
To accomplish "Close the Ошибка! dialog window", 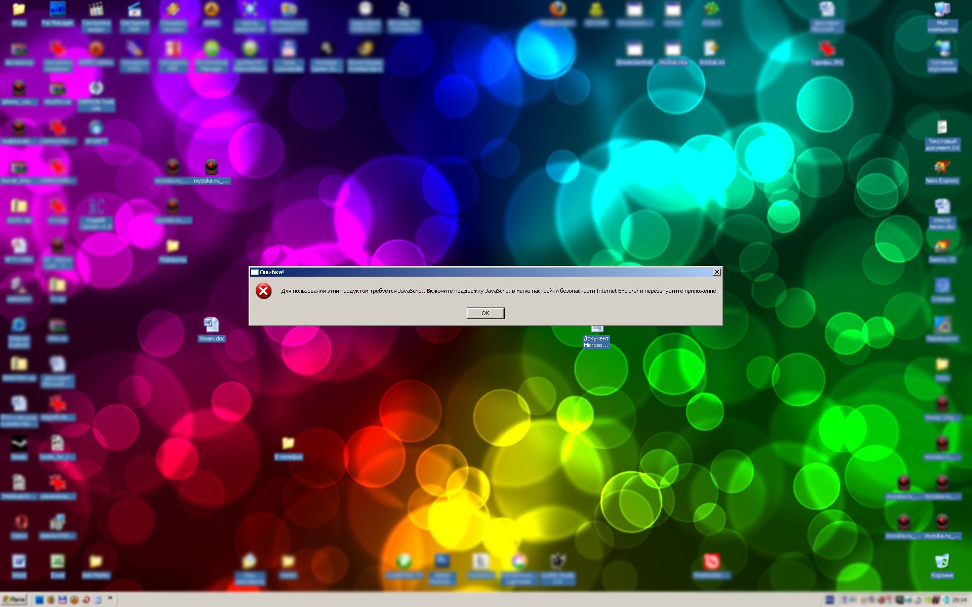I will pos(716,272).
